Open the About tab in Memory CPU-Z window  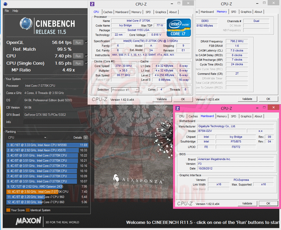point(258,12)
